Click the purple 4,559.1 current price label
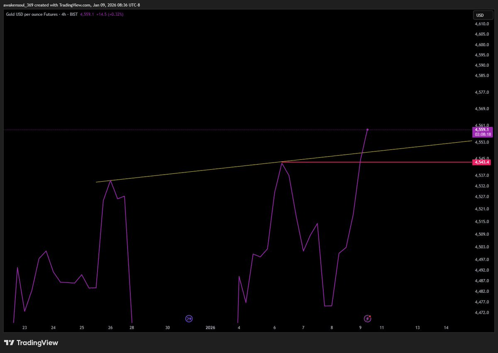This screenshot has height=353, width=498. coord(483,129)
